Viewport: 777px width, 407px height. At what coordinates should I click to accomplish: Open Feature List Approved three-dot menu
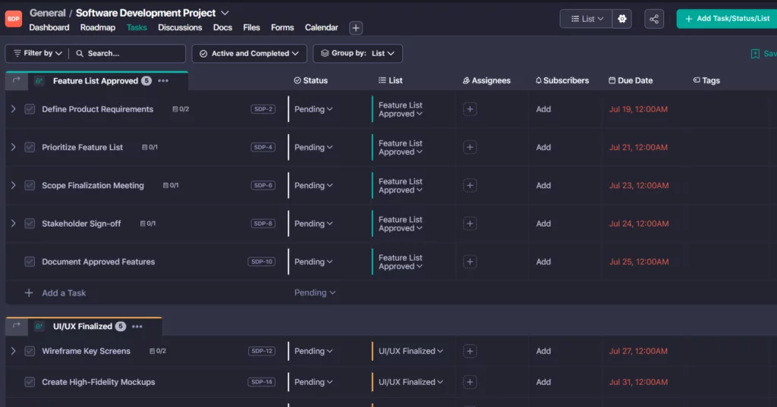click(x=163, y=80)
